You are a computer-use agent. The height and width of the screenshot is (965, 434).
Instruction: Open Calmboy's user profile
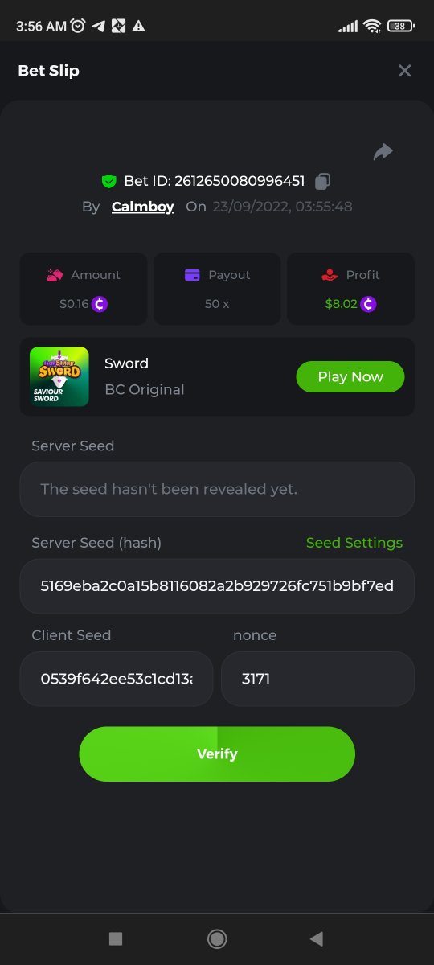[x=143, y=207]
